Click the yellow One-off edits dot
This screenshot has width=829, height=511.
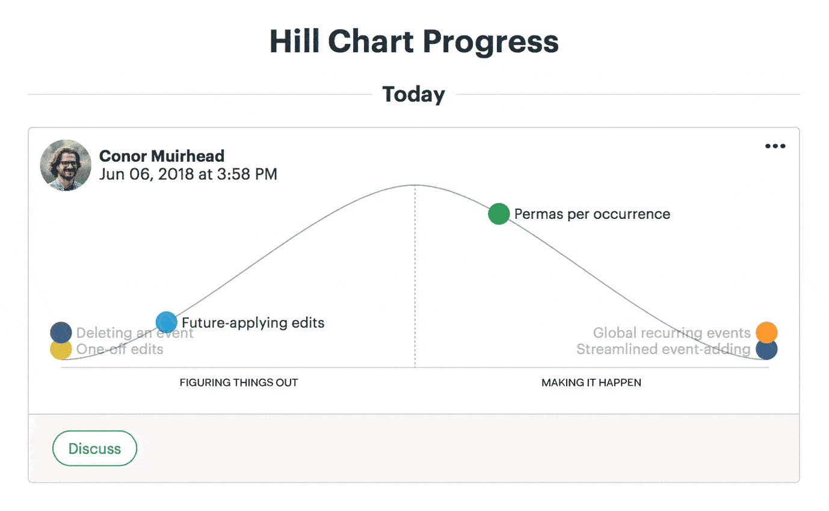point(61,349)
